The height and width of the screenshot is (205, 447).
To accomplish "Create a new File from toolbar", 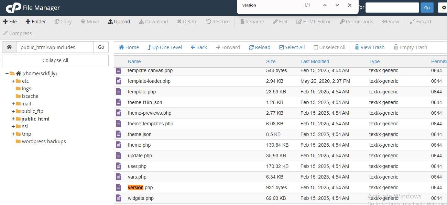I will point(10,22).
